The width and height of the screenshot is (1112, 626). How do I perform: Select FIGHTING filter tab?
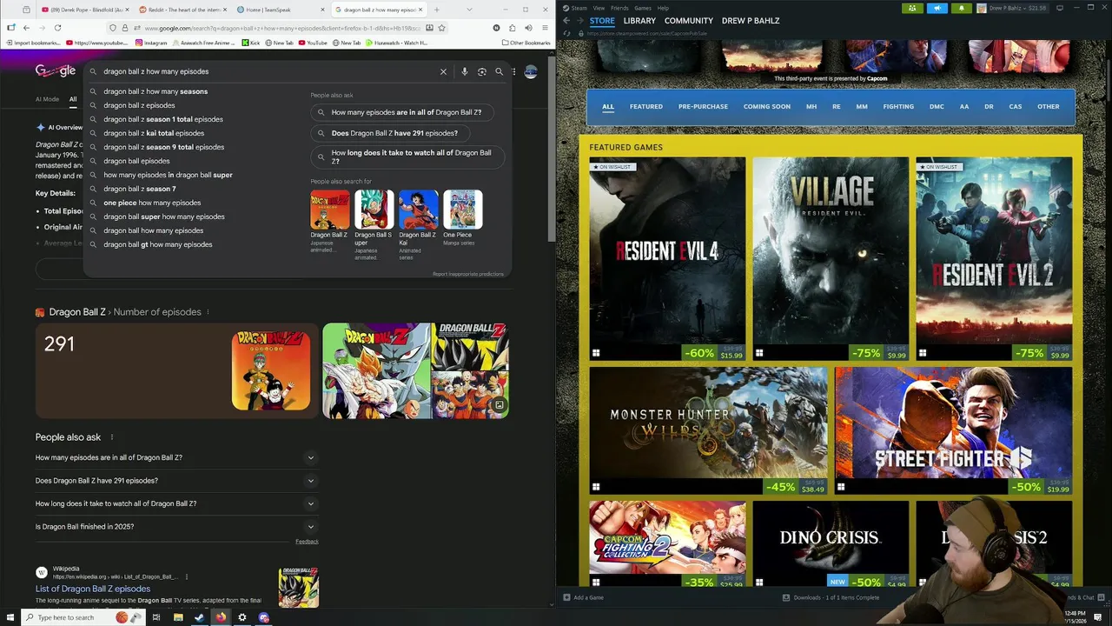pos(898,107)
